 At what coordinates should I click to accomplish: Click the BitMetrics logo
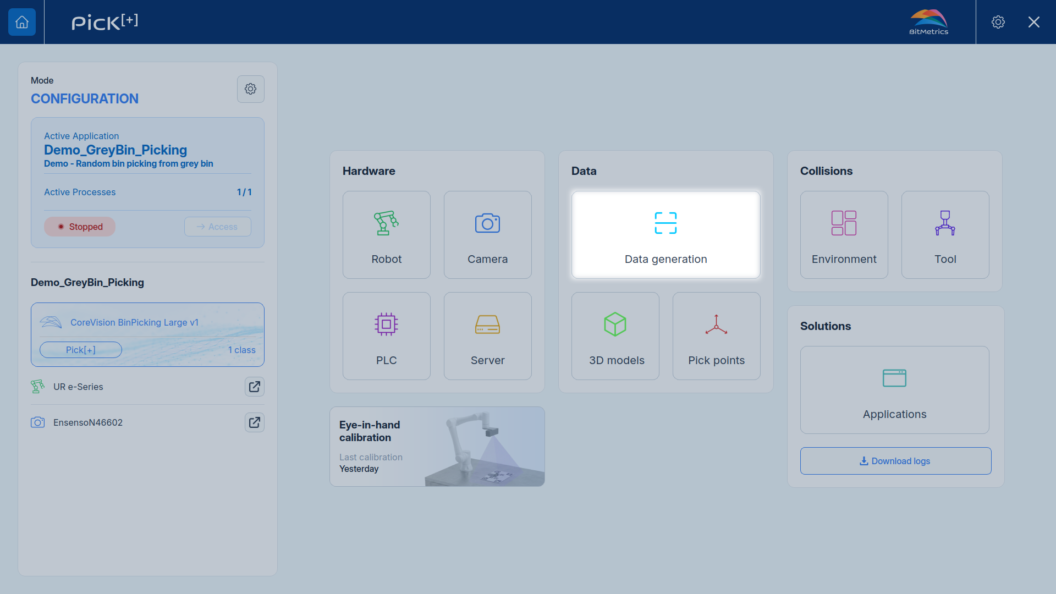pyautogui.click(x=929, y=22)
